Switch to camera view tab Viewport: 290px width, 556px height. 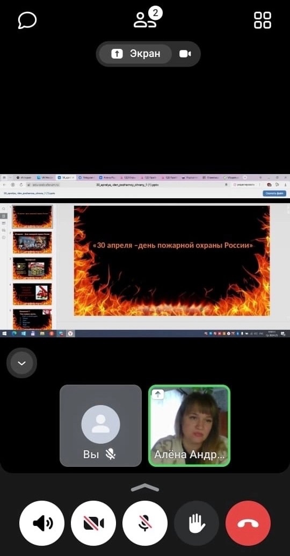[185, 54]
